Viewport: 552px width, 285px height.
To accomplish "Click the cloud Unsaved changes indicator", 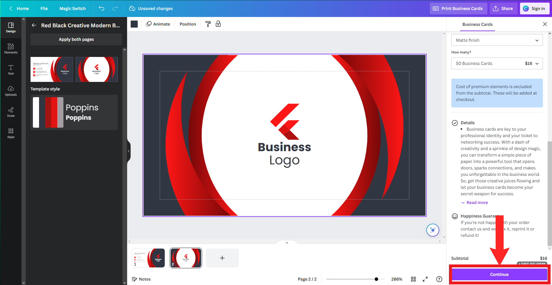I will tap(151, 9).
